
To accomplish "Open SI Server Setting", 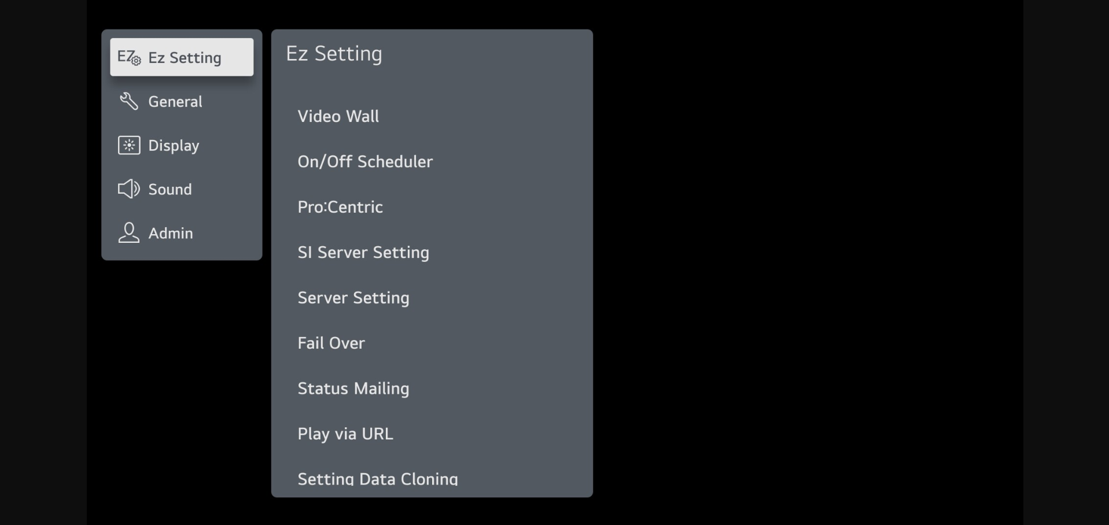I will [363, 253].
